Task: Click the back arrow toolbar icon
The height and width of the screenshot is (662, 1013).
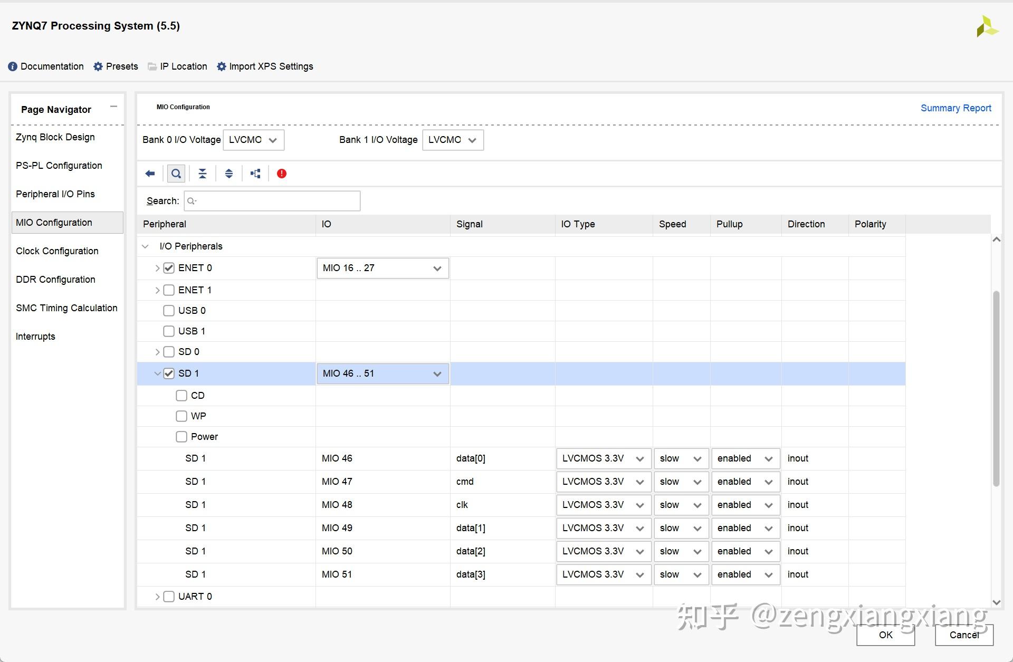Action: coord(150,174)
